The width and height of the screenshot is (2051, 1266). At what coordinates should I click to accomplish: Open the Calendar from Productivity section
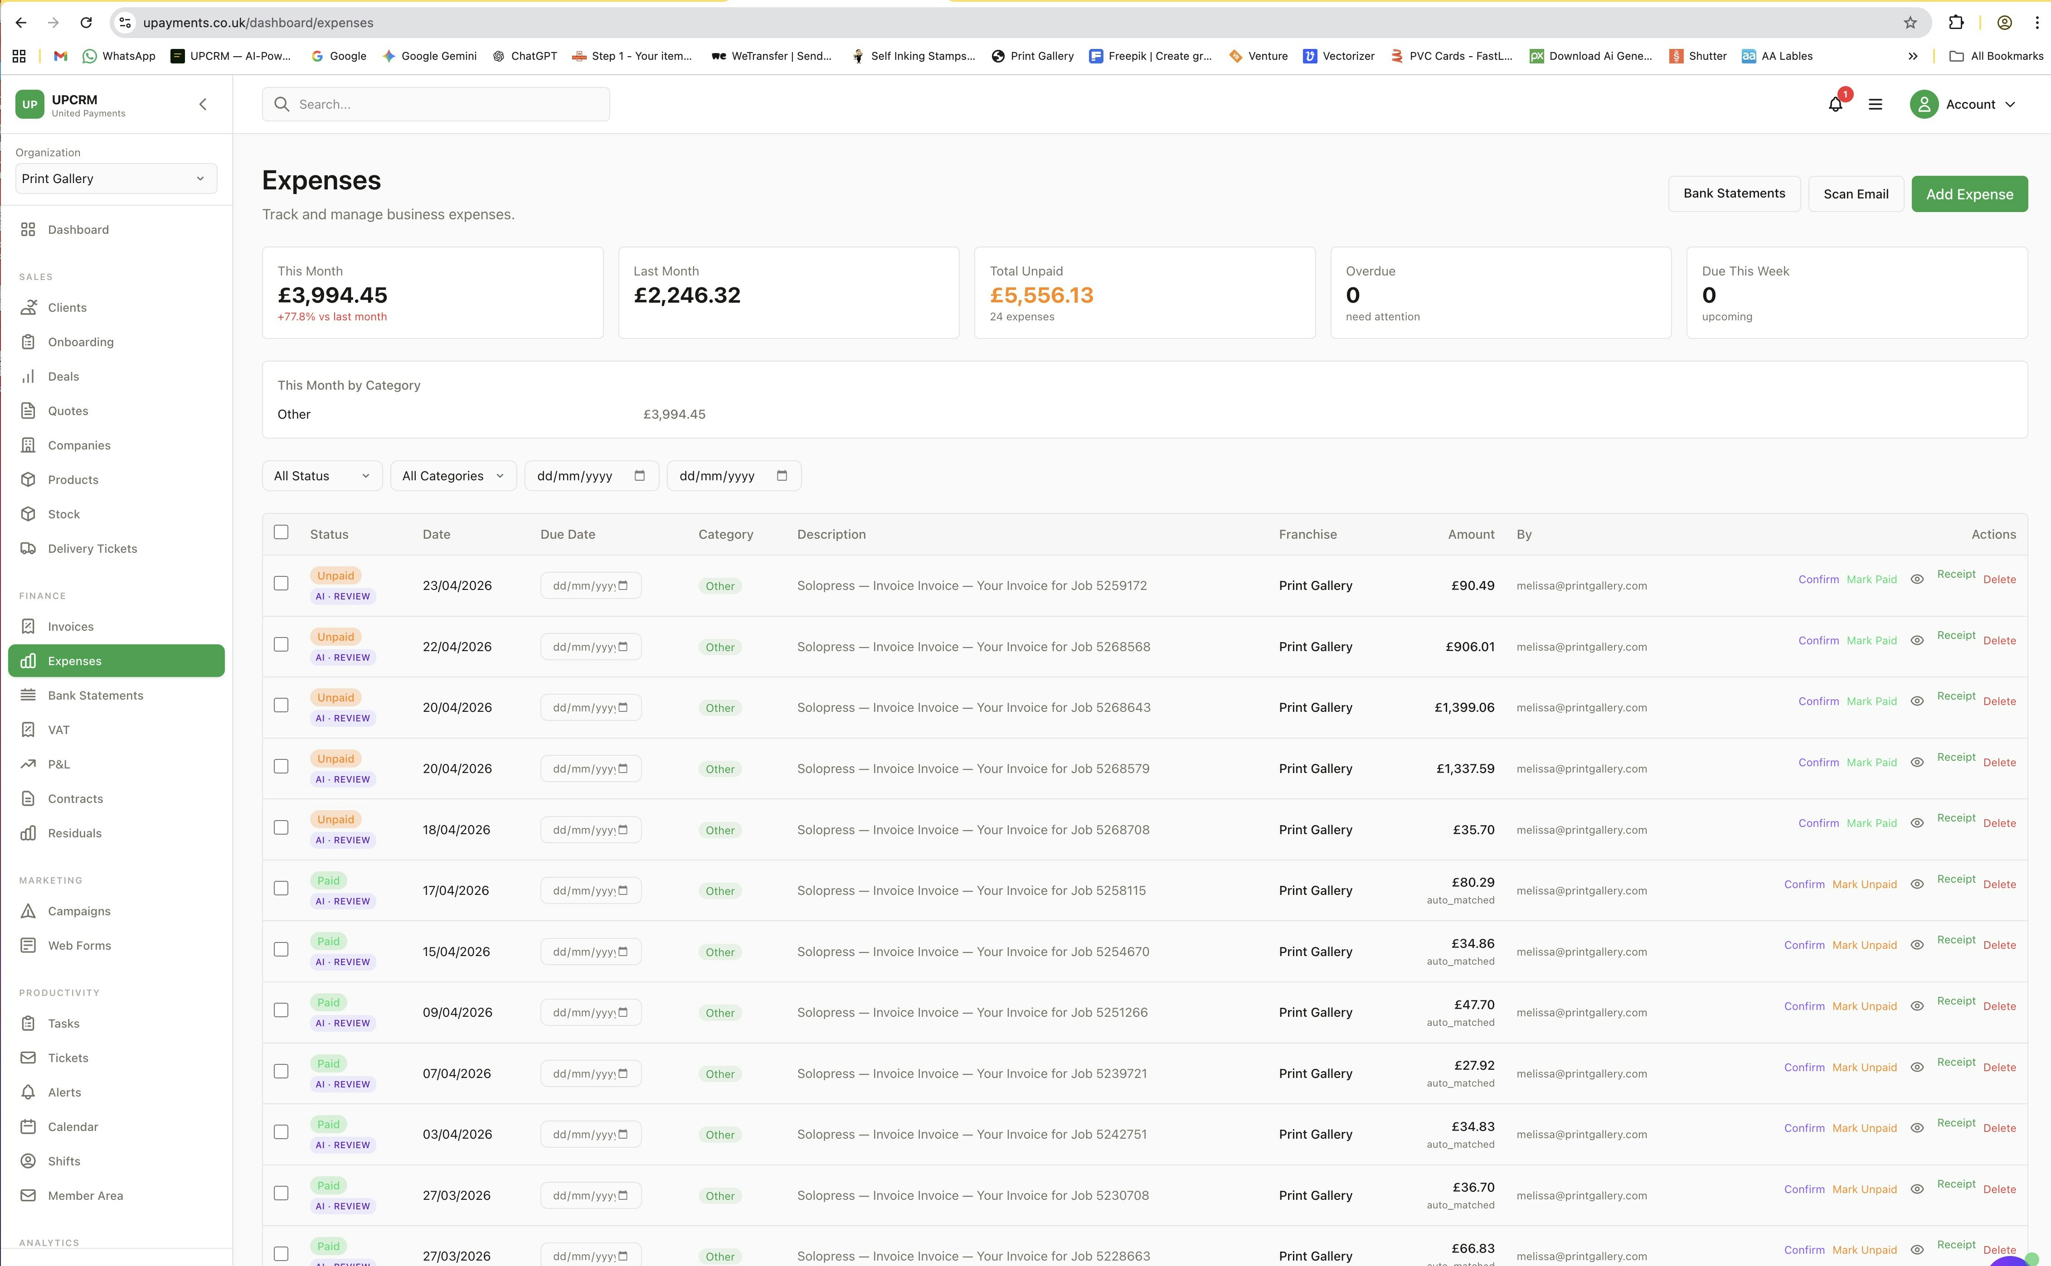(x=73, y=1126)
